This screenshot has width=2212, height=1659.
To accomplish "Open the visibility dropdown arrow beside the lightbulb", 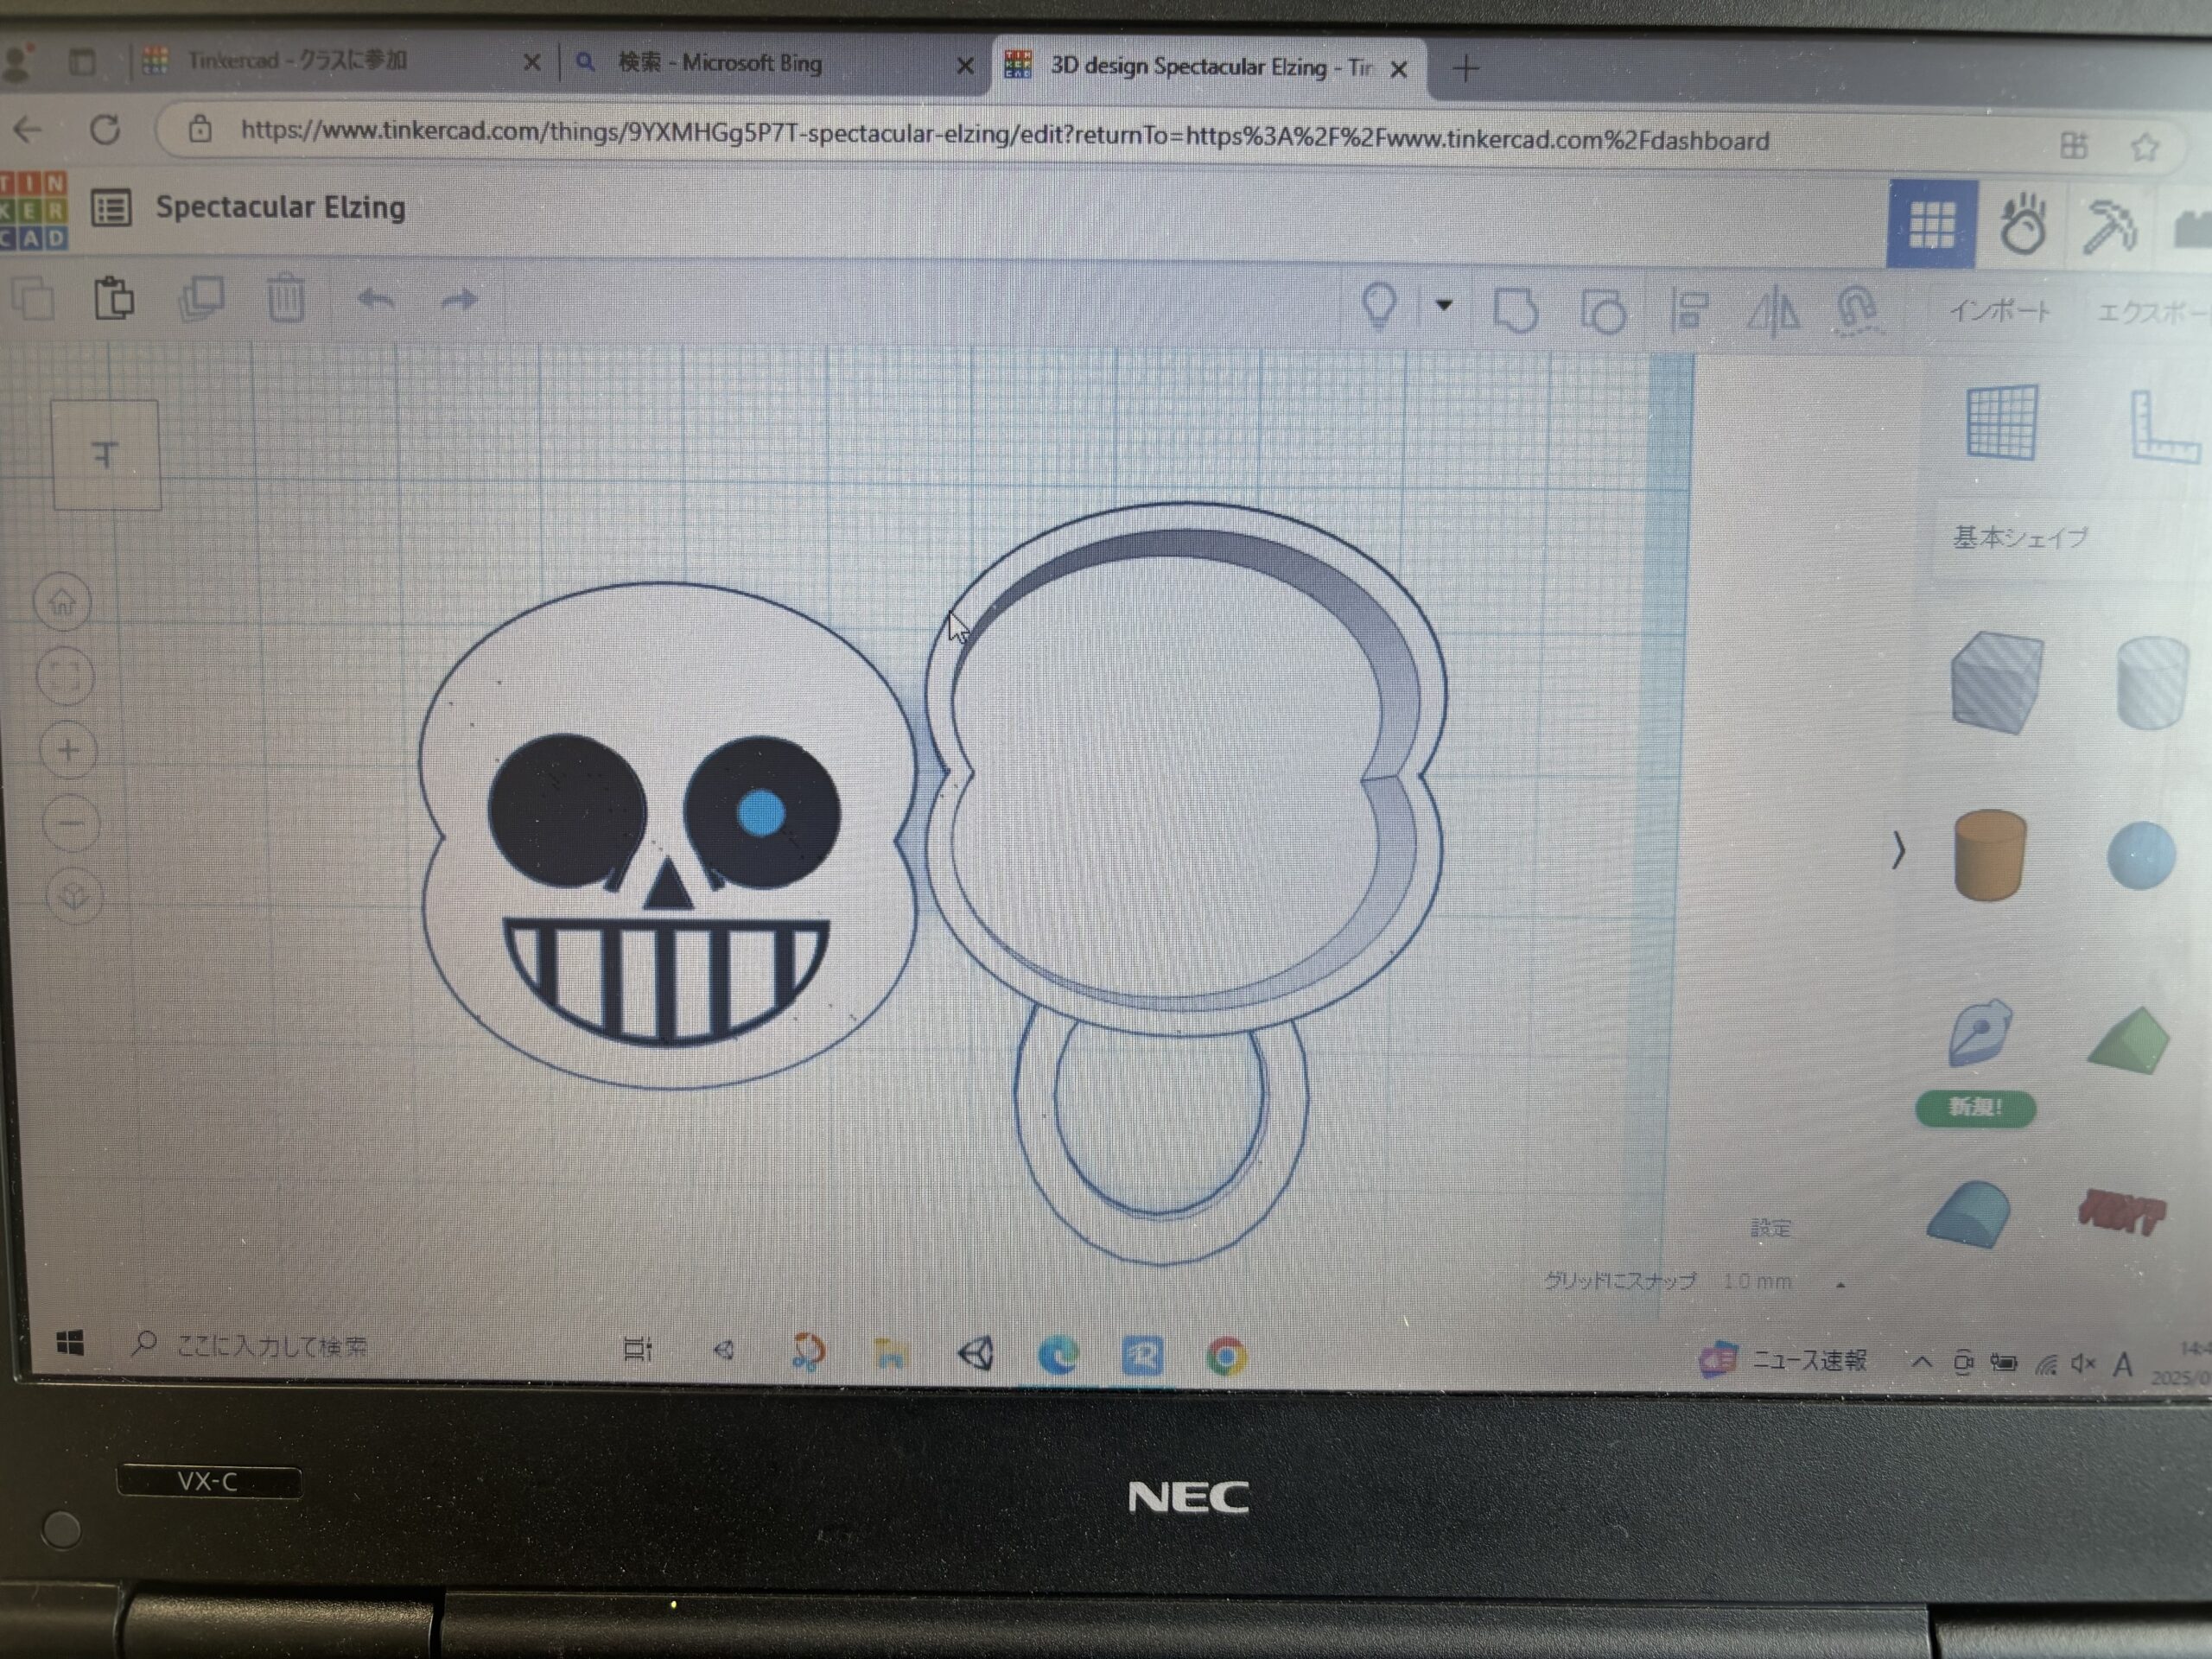I will coord(1444,305).
